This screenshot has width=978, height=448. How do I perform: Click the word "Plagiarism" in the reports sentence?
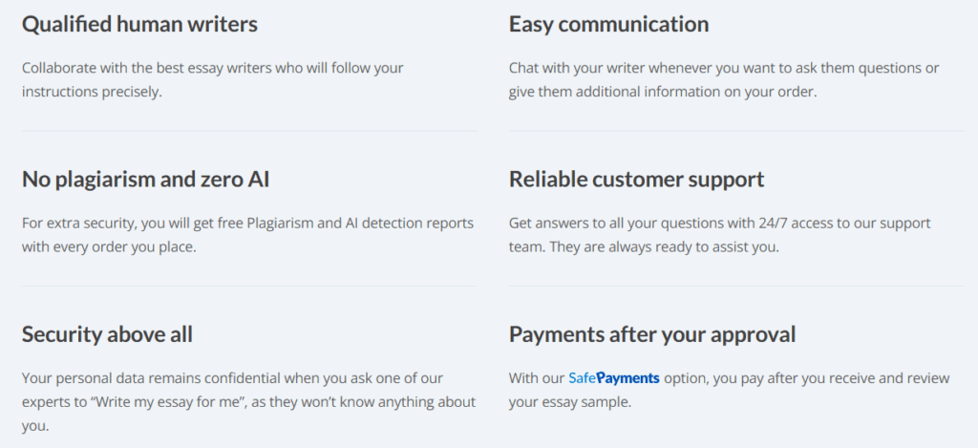tap(282, 224)
